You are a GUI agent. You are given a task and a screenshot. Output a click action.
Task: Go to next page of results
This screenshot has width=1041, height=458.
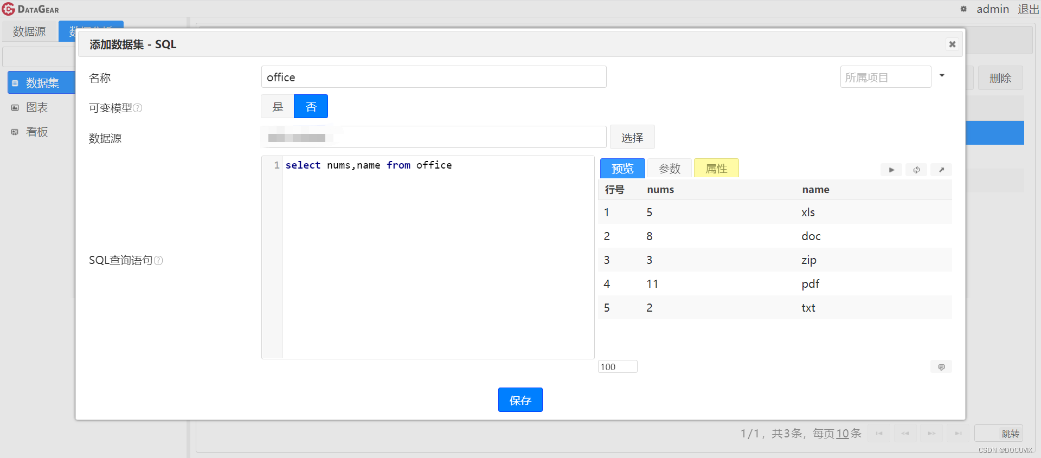(x=931, y=434)
